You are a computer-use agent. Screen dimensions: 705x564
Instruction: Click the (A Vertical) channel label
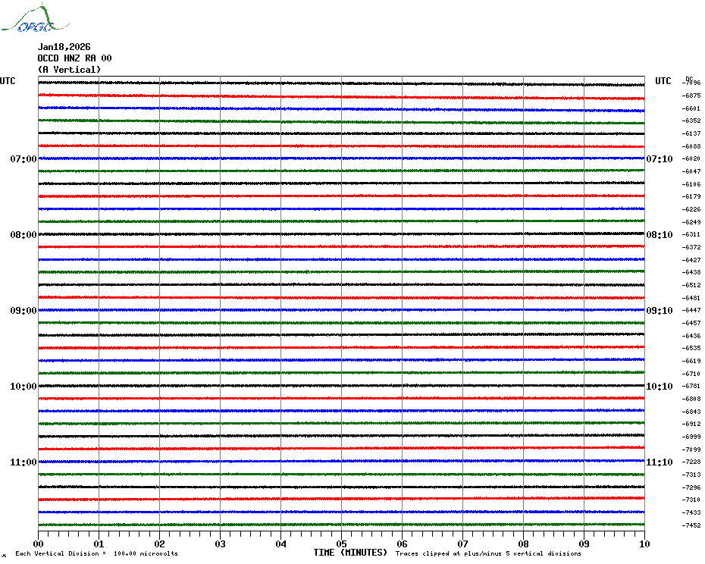tap(69, 70)
